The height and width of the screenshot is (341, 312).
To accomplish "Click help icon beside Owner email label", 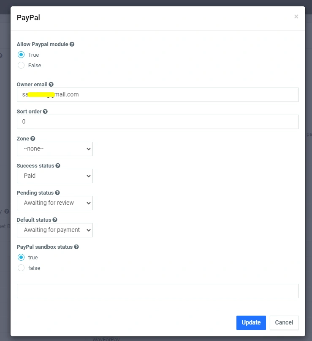I will click(x=51, y=85).
